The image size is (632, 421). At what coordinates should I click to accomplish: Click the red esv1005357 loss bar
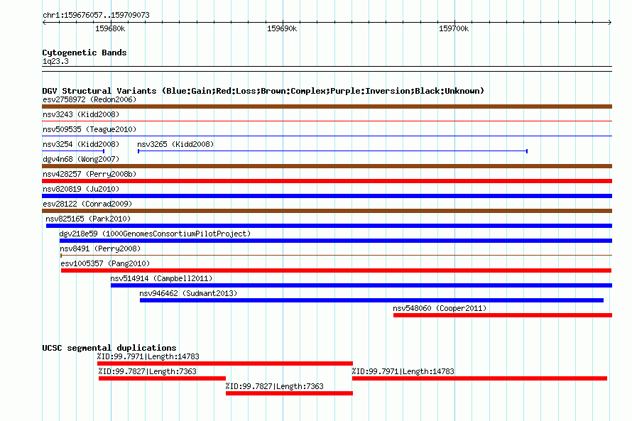pos(336,270)
